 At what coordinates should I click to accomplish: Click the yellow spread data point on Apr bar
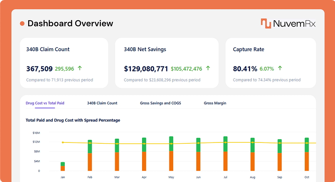click(144, 144)
